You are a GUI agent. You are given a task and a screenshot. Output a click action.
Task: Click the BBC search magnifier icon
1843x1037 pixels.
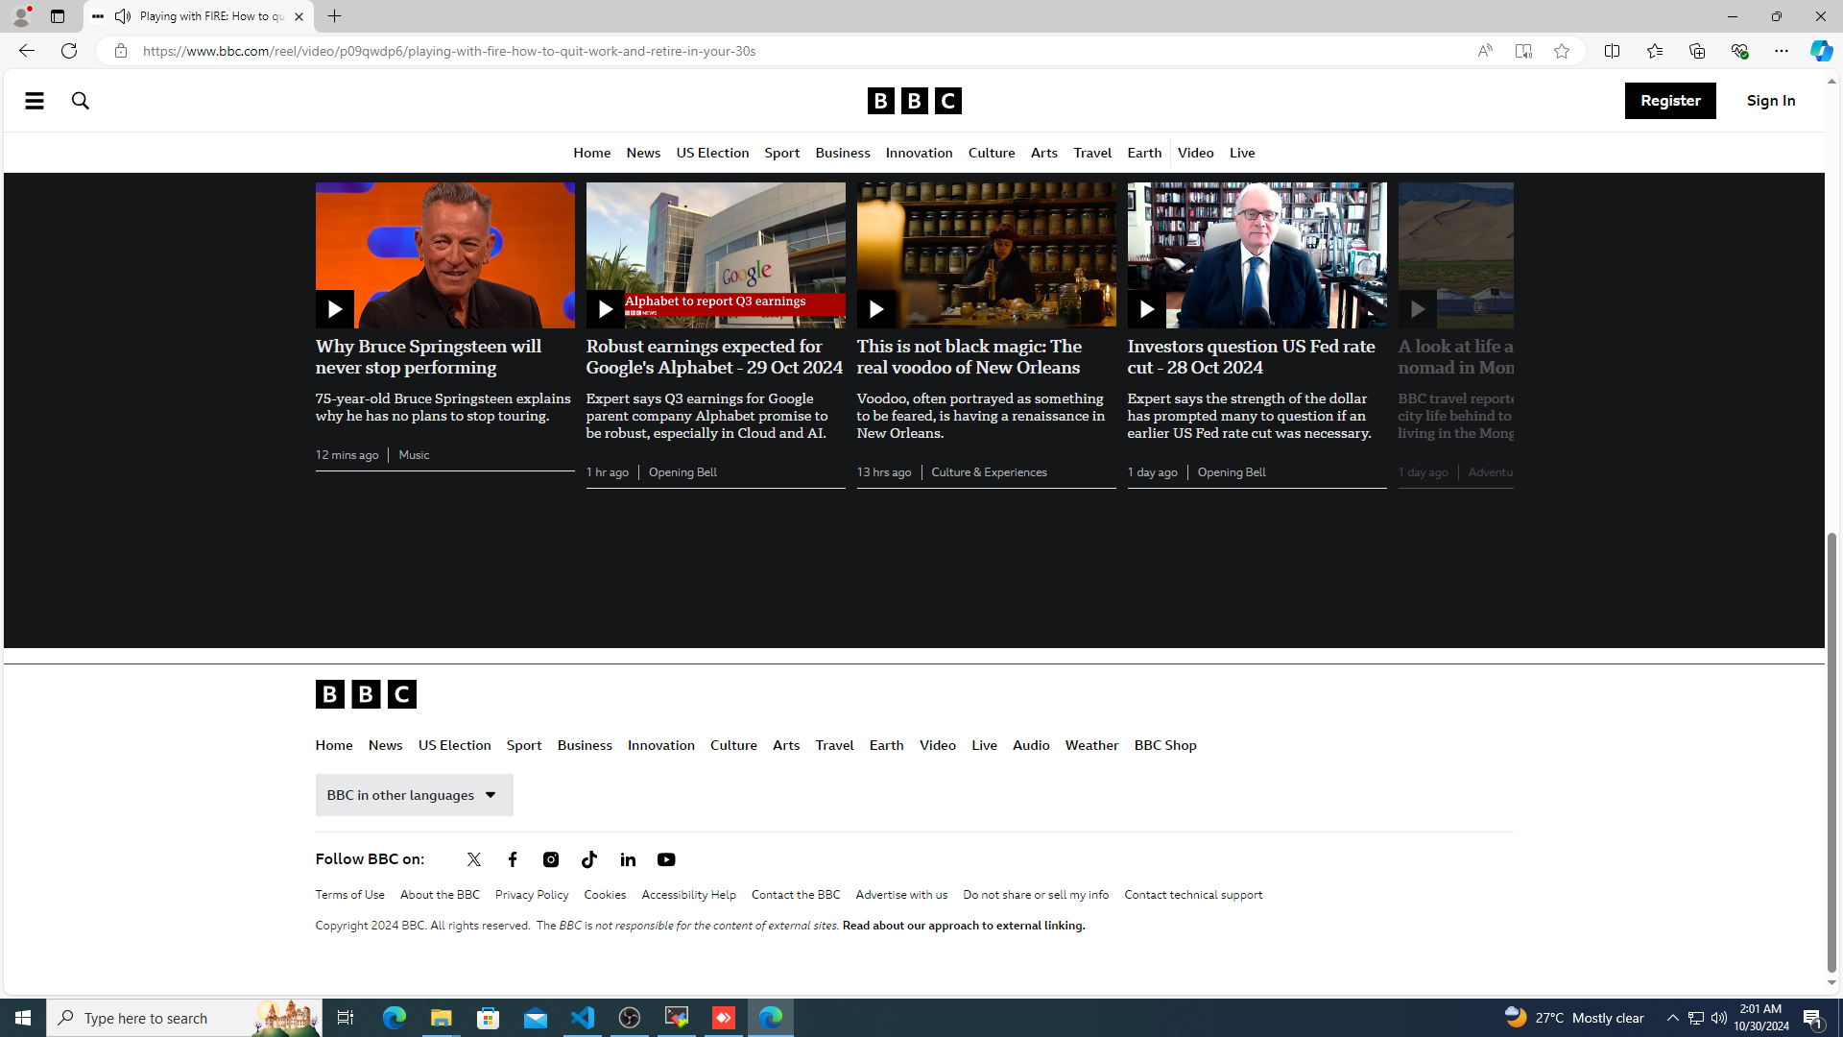81,101
